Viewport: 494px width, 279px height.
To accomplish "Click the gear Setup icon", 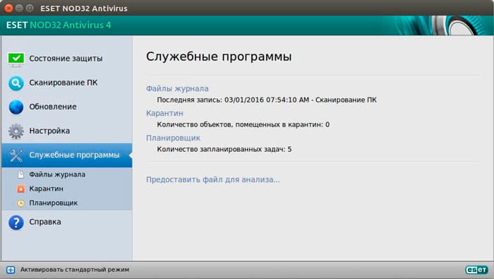I will pyautogui.click(x=16, y=131).
